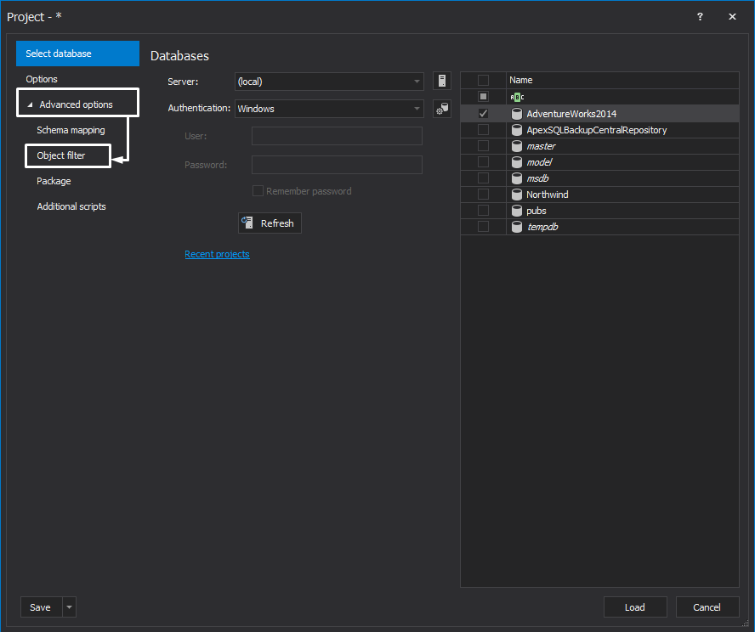The image size is (755, 632).
Task: Click the server browse icon beside Server dropdown
Action: (441, 81)
